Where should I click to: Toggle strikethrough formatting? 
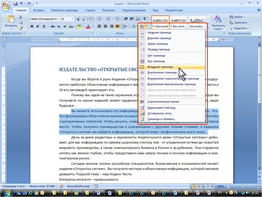click(53, 26)
